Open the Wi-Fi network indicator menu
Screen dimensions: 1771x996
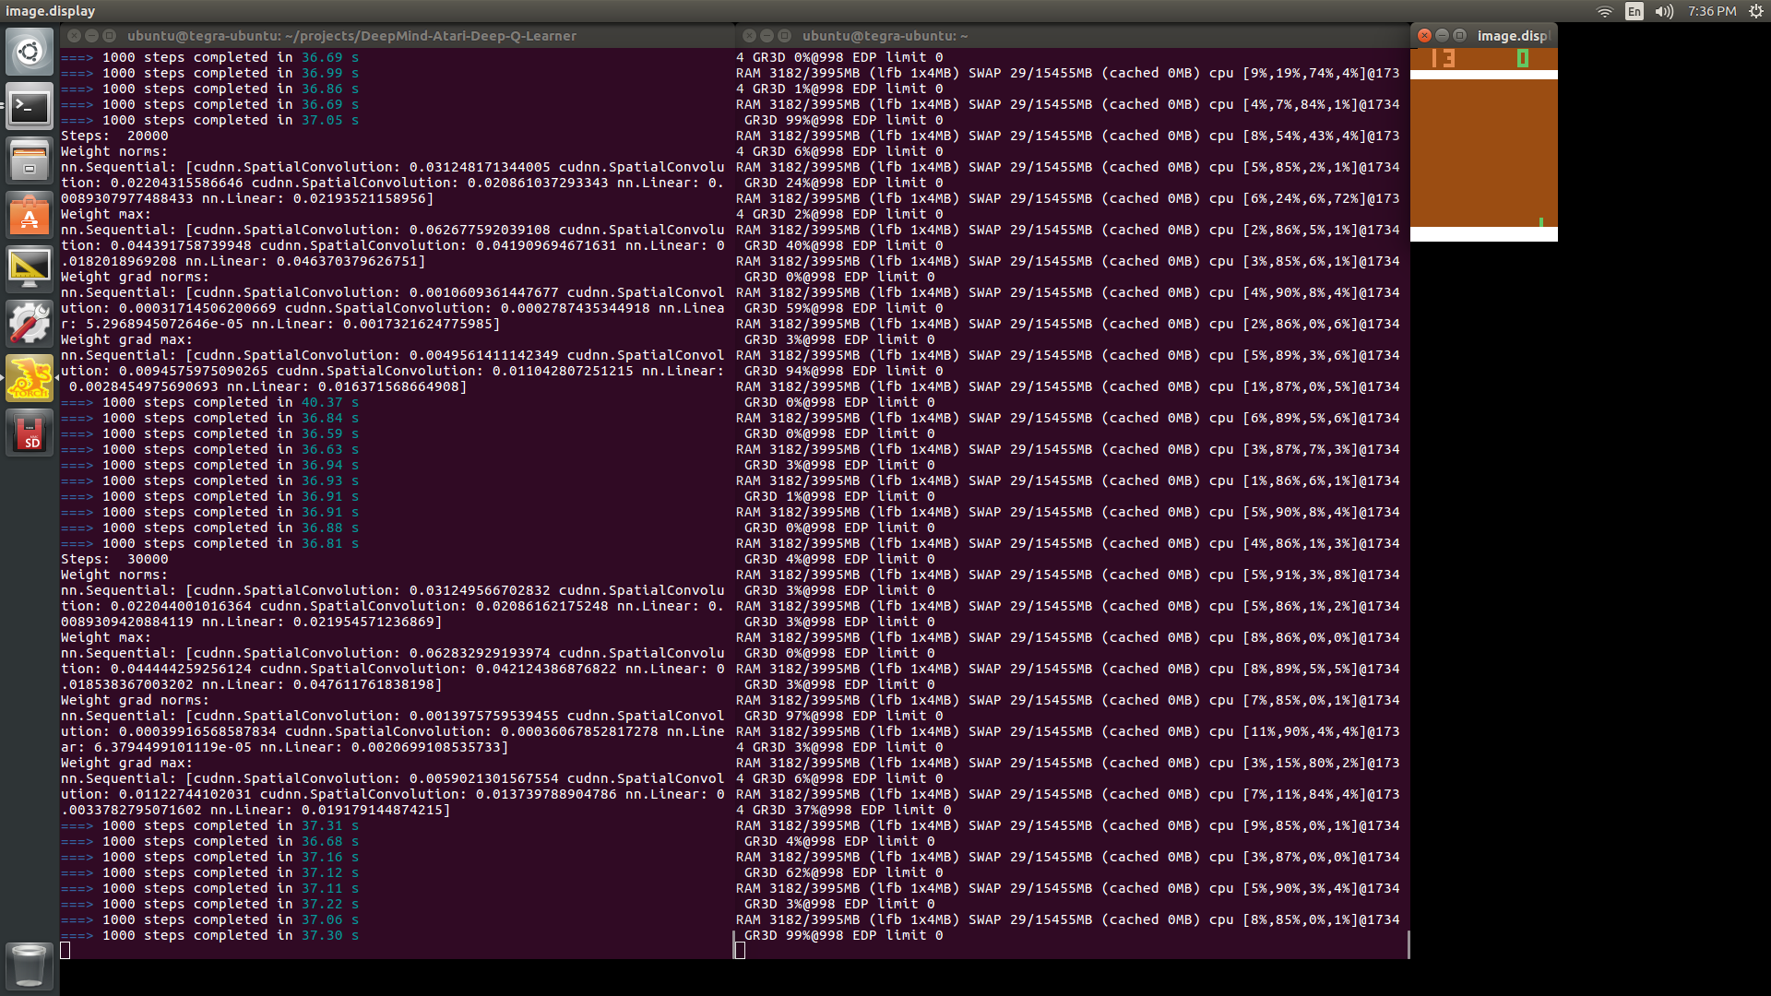click(x=1605, y=11)
